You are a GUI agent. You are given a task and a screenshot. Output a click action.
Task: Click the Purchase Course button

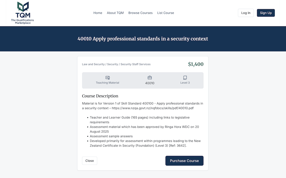coord(184,161)
